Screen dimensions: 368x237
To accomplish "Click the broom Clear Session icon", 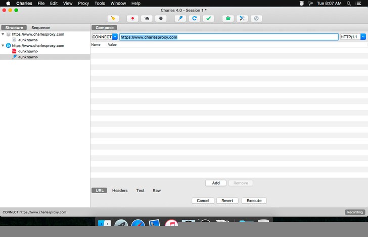I will point(113,18).
